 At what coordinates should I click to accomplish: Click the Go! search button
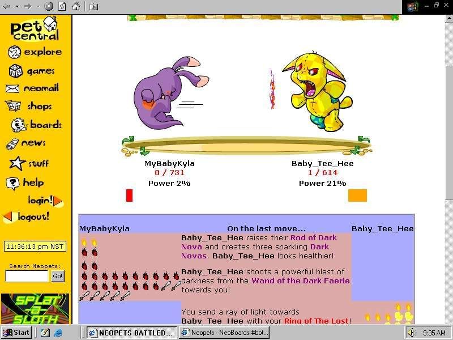tap(57, 276)
